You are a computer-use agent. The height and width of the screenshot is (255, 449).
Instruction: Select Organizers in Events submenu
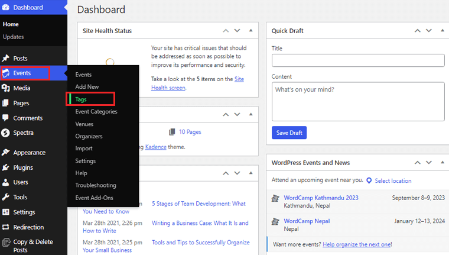point(89,136)
